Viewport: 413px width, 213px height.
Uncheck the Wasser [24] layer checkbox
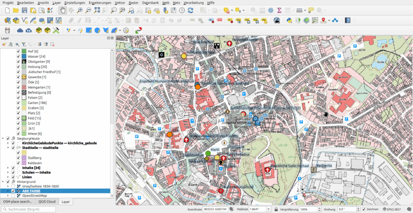point(18,57)
